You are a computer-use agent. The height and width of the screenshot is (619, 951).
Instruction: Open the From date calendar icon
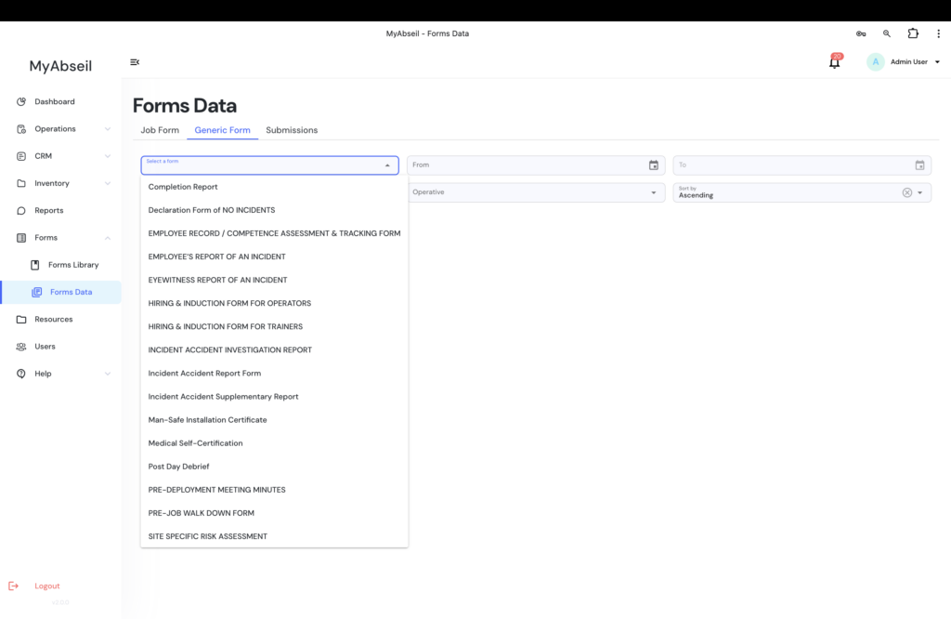[x=653, y=165]
